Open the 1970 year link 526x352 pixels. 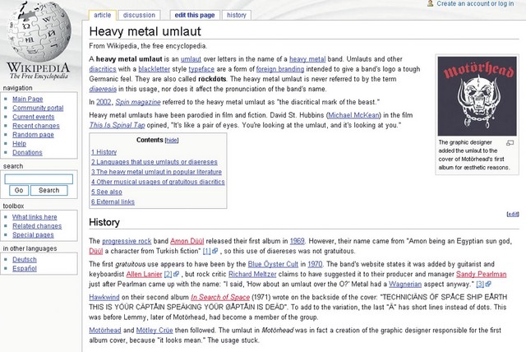[315, 264]
